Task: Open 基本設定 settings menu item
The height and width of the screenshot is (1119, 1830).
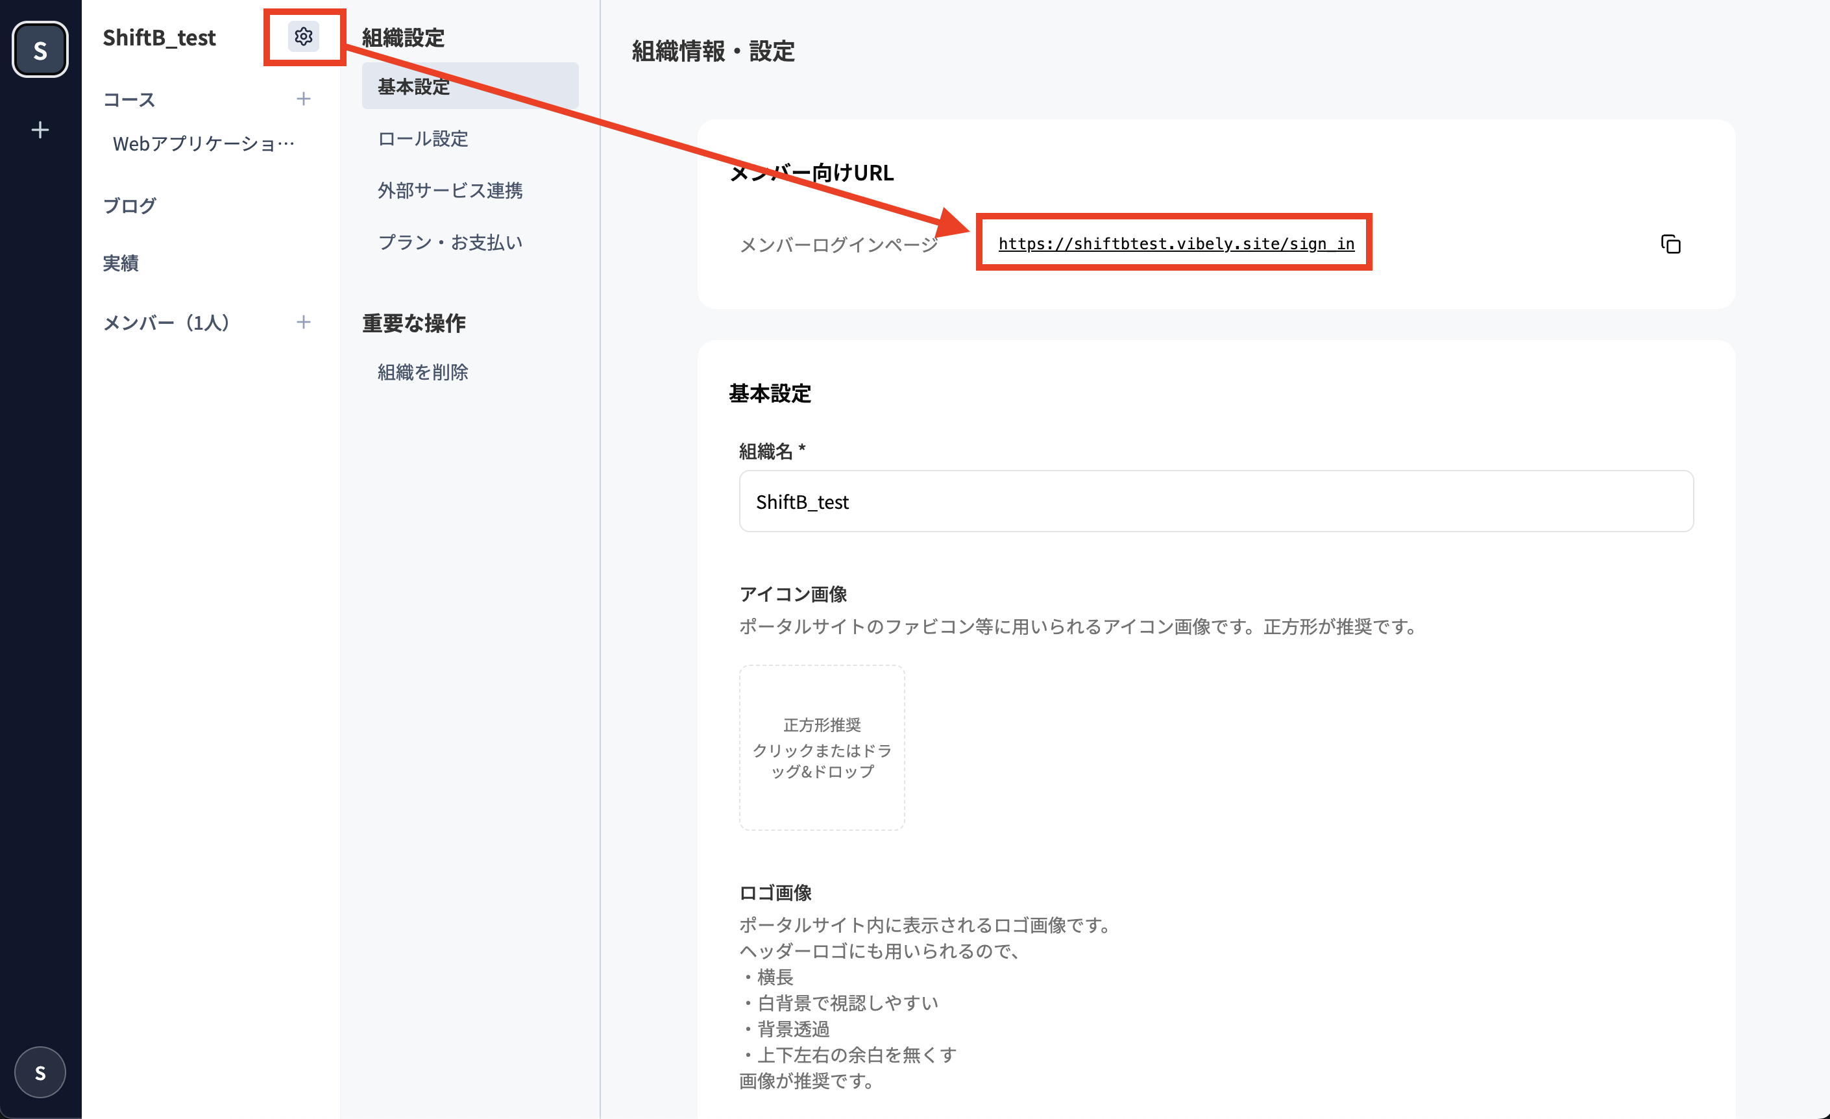Action: click(x=469, y=86)
